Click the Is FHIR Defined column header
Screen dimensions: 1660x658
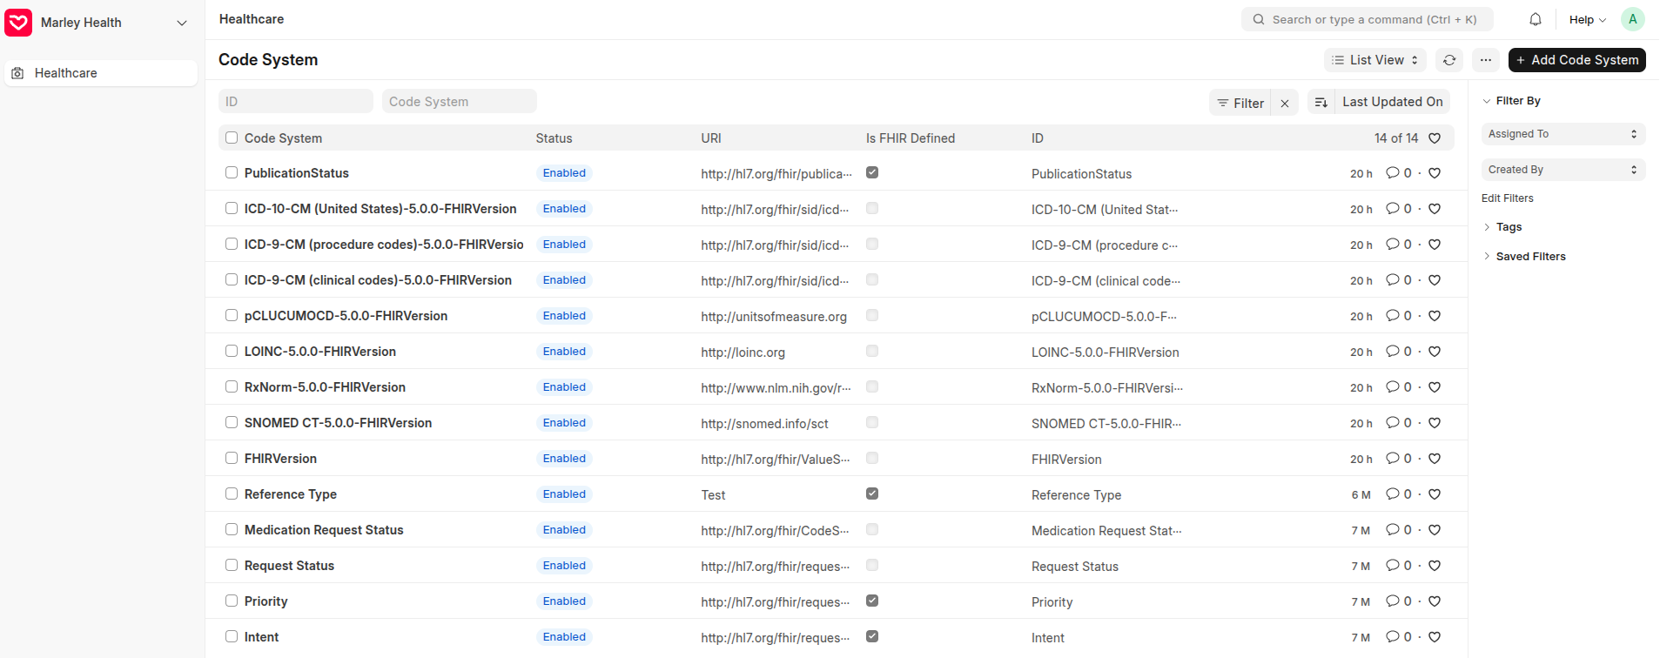[x=911, y=138]
